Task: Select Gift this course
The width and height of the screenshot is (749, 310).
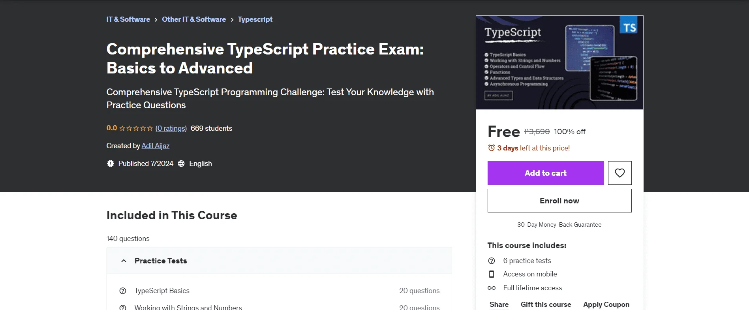Action: tap(546, 304)
